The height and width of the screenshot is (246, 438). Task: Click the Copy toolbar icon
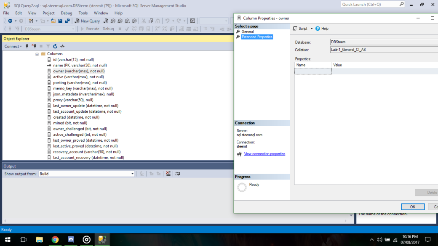point(151,21)
